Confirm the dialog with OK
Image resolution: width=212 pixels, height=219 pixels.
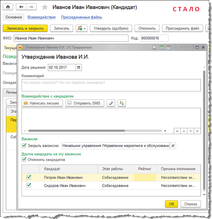tap(172, 204)
